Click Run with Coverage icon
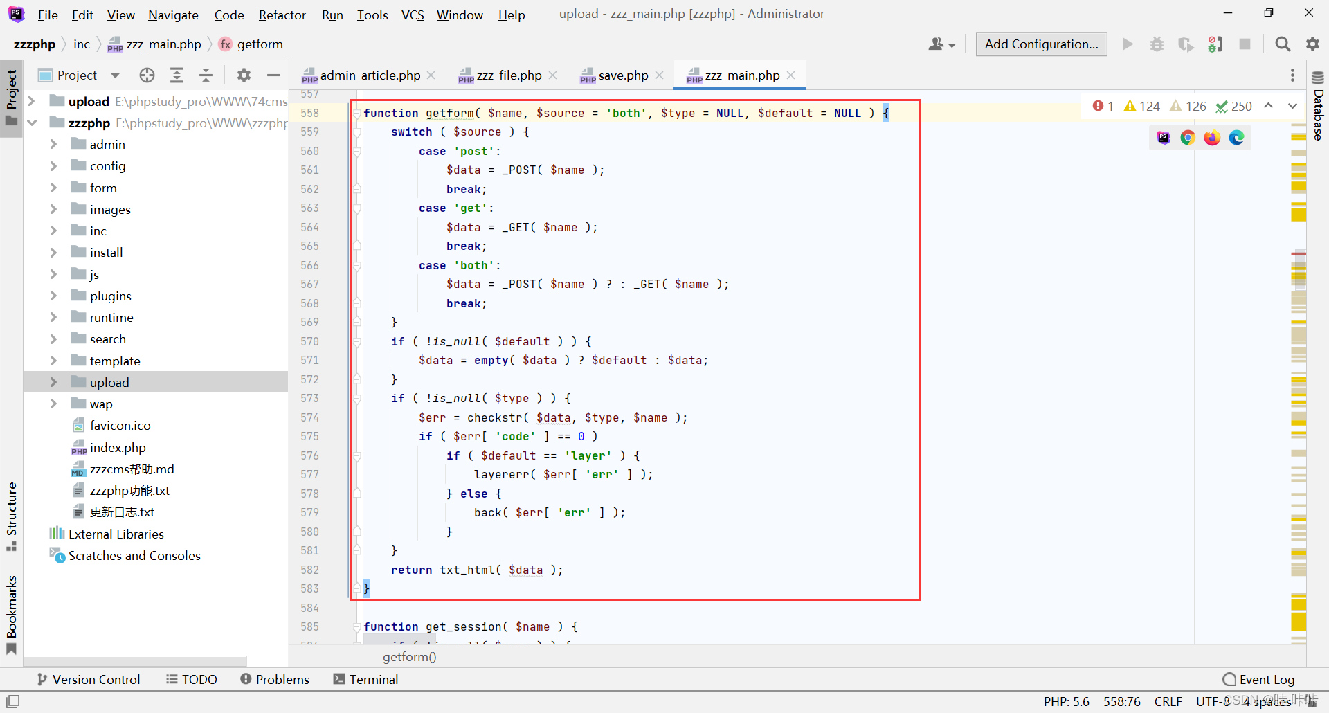The width and height of the screenshot is (1329, 713). click(1186, 44)
